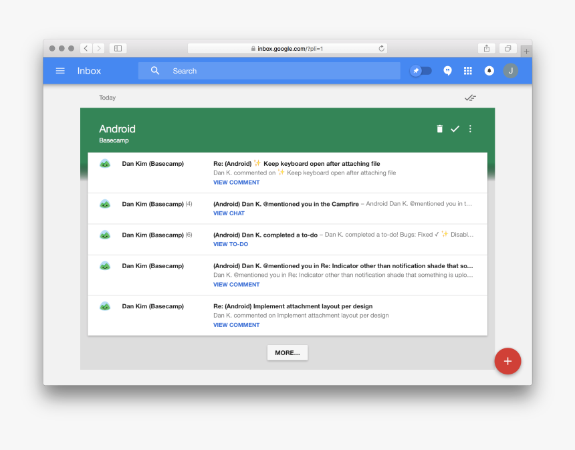Click the Android bundle title
Screen dimensions: 575x450
point(118,129)
